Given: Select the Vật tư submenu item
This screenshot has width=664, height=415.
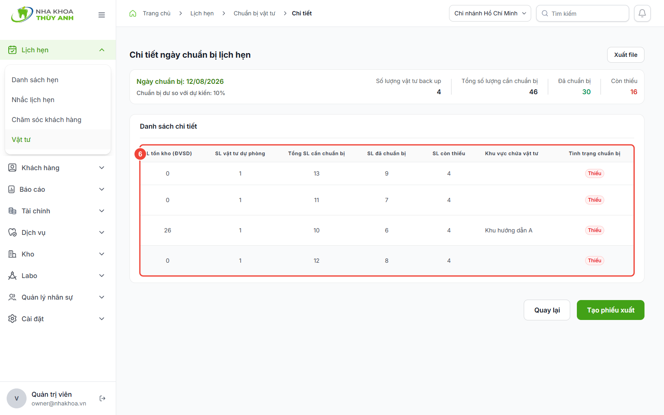Looking at the screenshot, I should tap(58, 139).
